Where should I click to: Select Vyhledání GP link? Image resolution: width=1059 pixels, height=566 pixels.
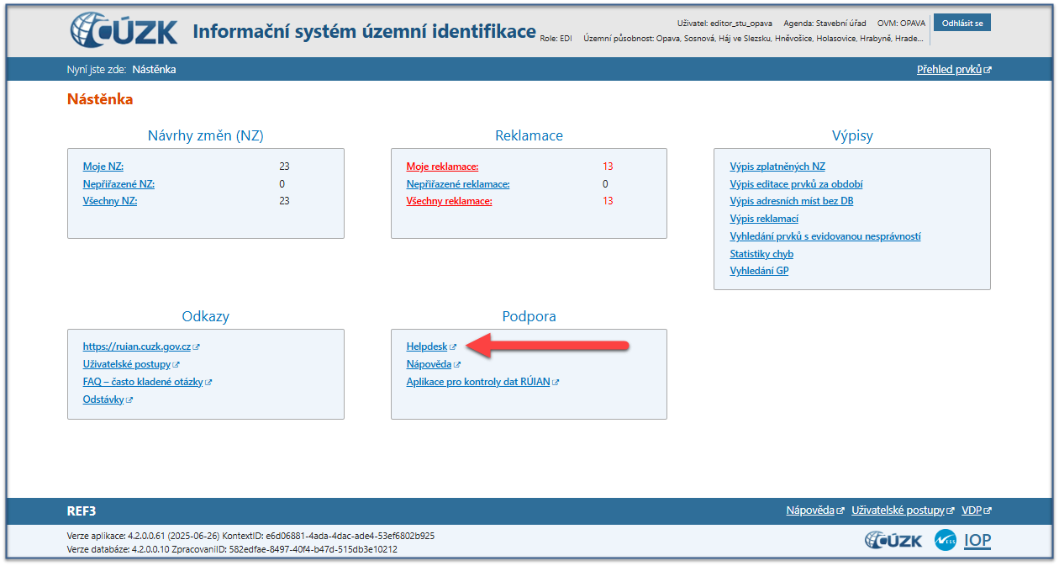(759, 271)
